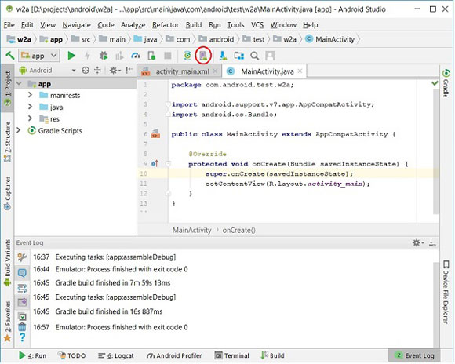This screenshot has width=455, height=364.
Task: Toggle the Event Log status bar button
Action: click(414, 356)
